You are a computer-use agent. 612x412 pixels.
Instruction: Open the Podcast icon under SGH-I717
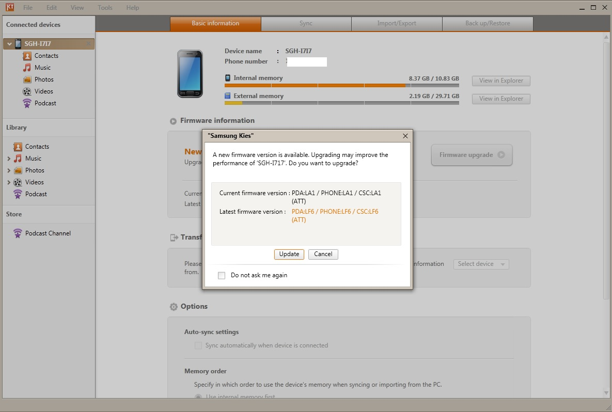pos(27,103)
